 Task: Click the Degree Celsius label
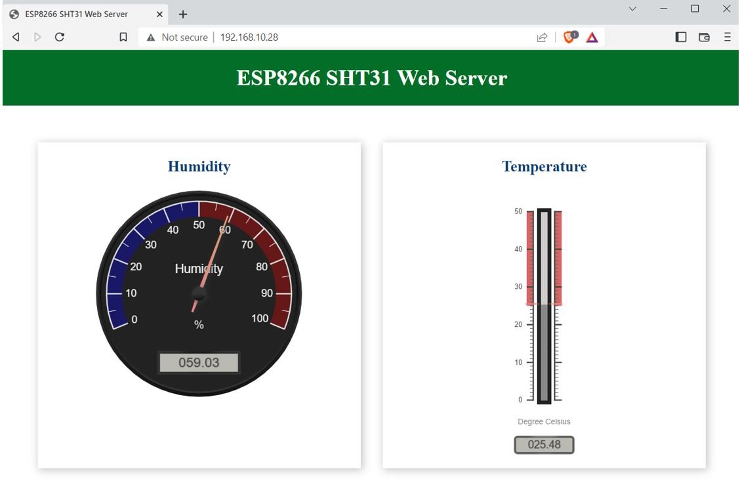[544, 421]
